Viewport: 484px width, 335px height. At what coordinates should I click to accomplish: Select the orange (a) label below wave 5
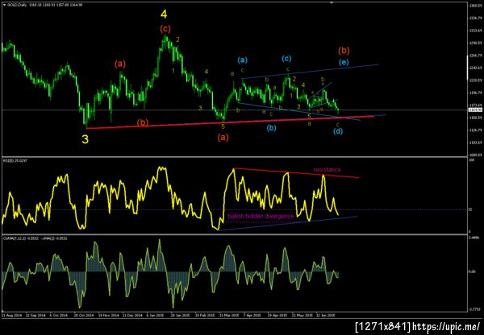click(223, 138)
